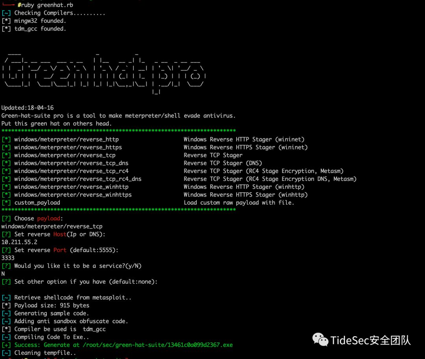Select 'windows/meterpreter/reverse_tcp_dns' list entry
The height and width of the screenshot is (359, 425).
point(71,163)
